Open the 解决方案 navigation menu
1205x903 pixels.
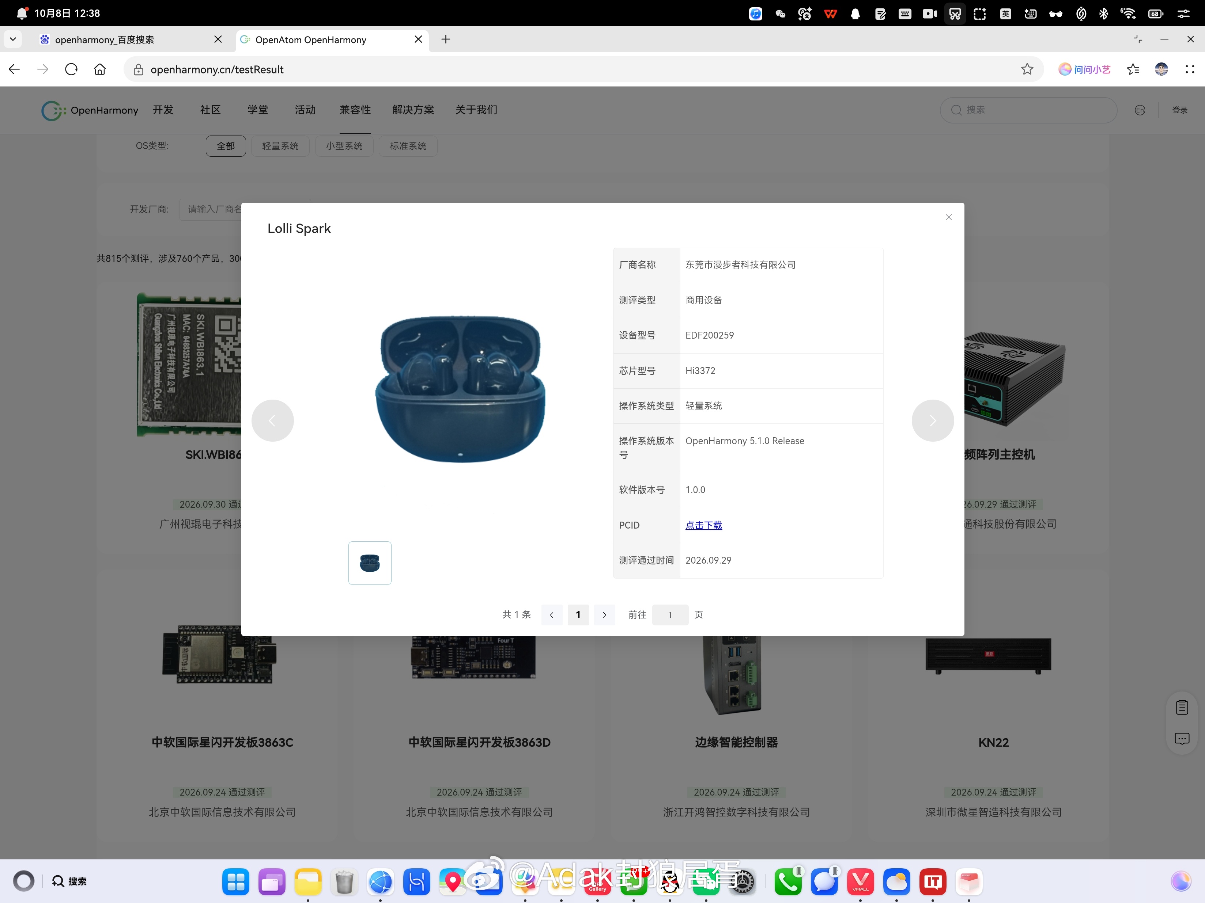pyautogui.click(x=413, y=110)
